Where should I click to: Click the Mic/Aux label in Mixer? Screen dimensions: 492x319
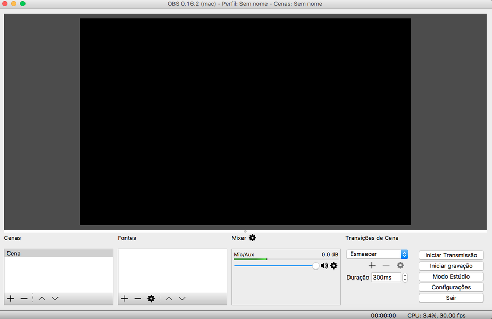[x=244, y=254]
